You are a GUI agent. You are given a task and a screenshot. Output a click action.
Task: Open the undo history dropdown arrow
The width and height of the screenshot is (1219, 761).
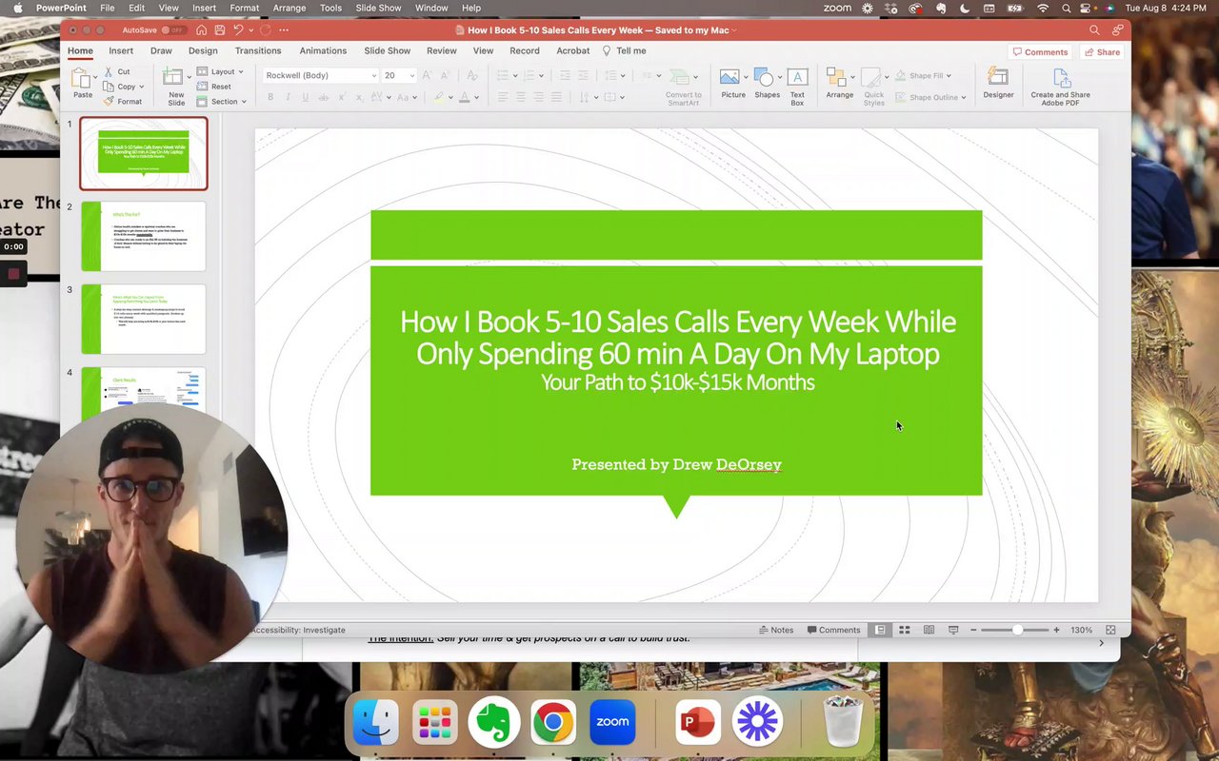(251, 30)
